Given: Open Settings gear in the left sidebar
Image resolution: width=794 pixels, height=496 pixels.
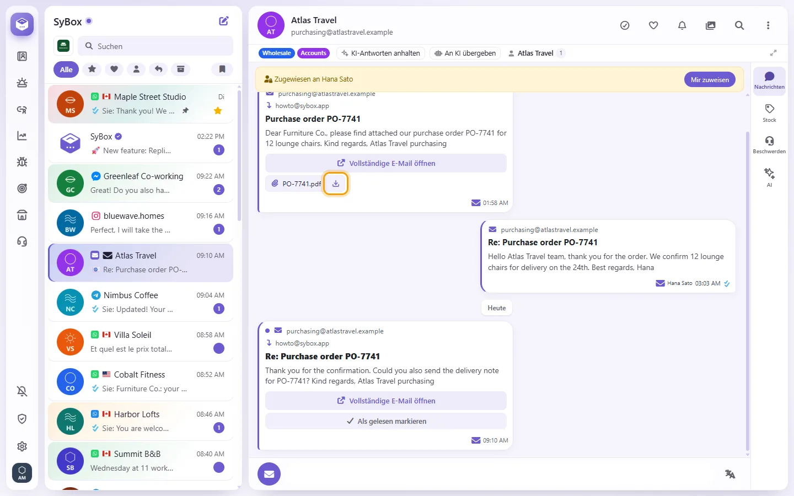Looking at the screenshot, I should click(x=22, y=446).
